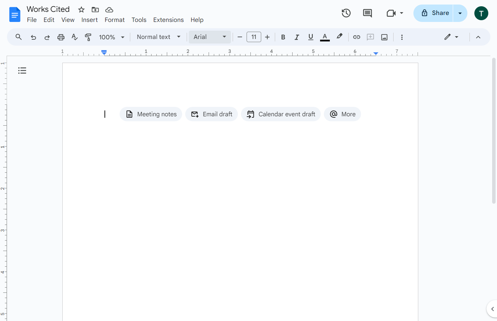Image resolution: width=497 pixels, height=321 pixels.
Task: Insert the Meeting notes template
Action: click(x=151, y=114)
